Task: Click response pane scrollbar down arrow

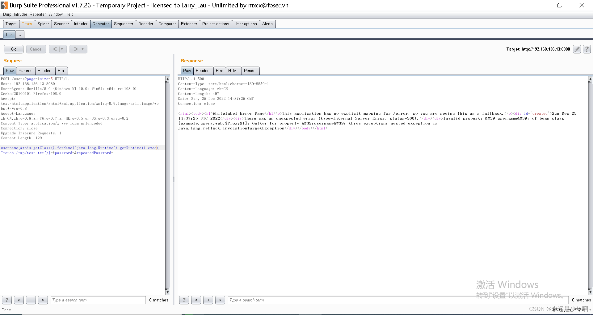Action: coord(590,292)
